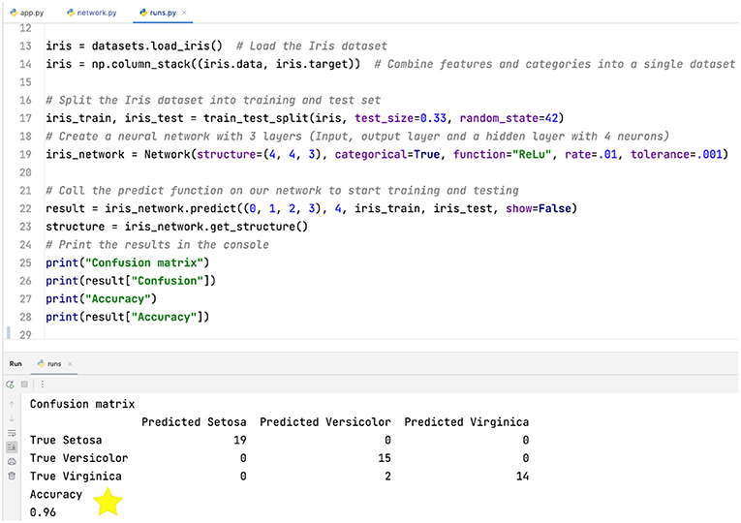Jump down the stack trace with the down arrow
This screenshot has width=741, height=523.
(x=12, y=418)
